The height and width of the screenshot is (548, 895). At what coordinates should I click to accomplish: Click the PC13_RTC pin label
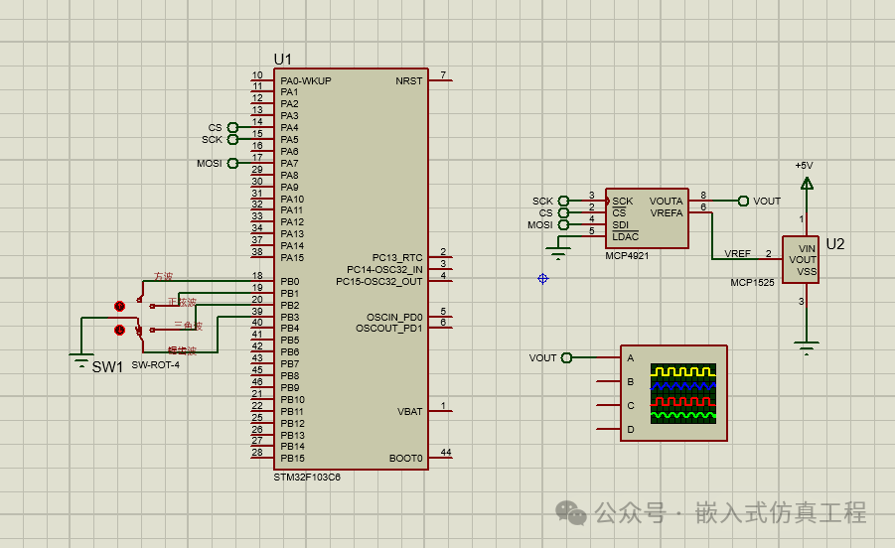point(397,258)
